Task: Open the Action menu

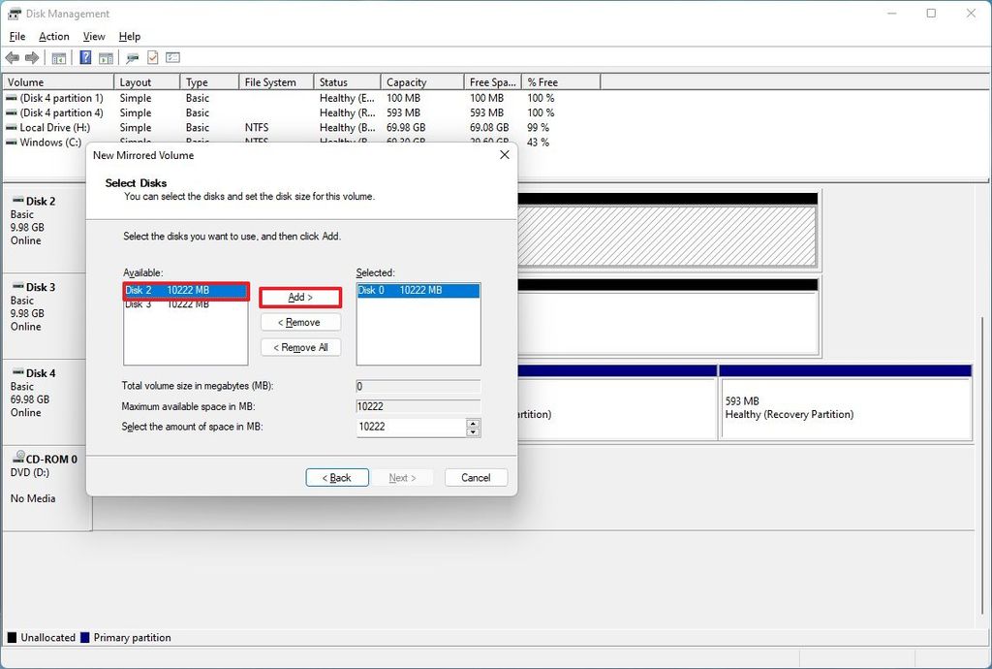Action: click(x=53, y=36)
